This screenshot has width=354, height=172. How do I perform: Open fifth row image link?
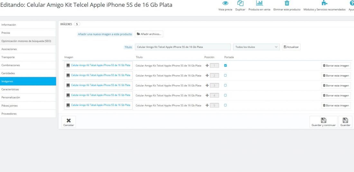coord(100,105)
